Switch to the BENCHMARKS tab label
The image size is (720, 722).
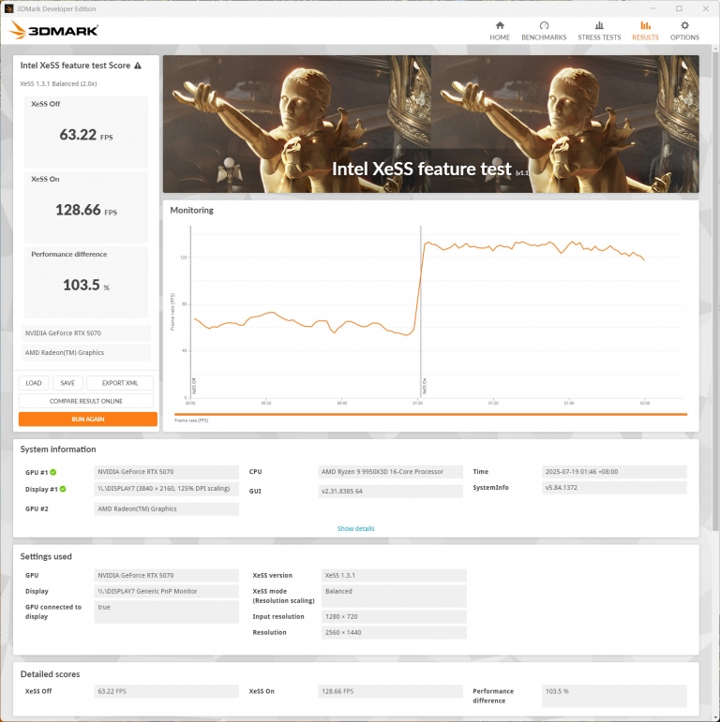(x=544, y=37)
